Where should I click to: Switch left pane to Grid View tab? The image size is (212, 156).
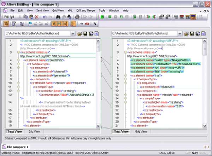point(34,131)
